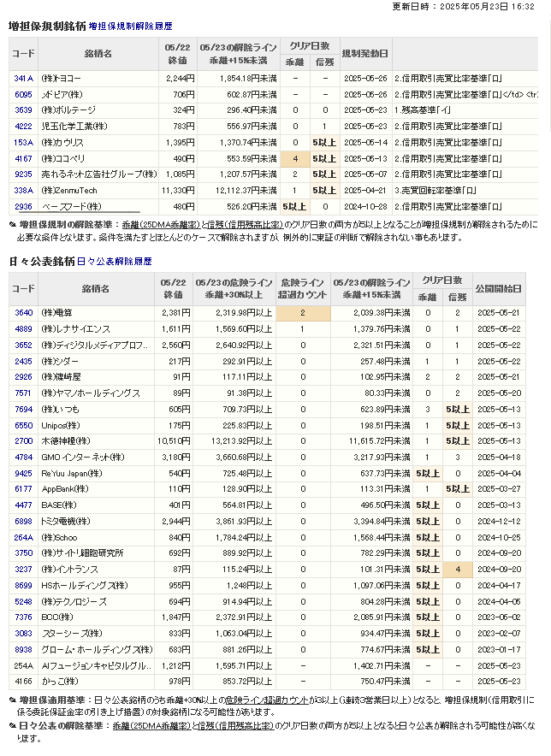Open stock code 9425 link
Screen dimensions: 551x756
(x=23, y=474)
